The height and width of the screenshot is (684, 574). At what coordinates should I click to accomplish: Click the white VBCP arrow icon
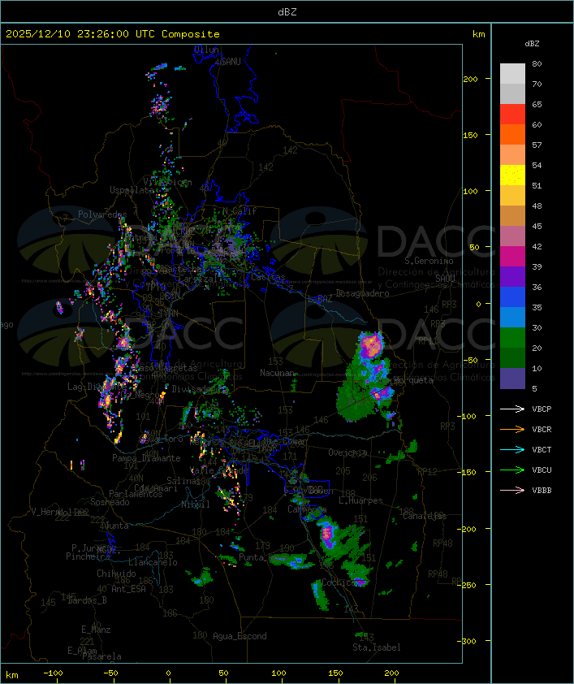[512, 409]
